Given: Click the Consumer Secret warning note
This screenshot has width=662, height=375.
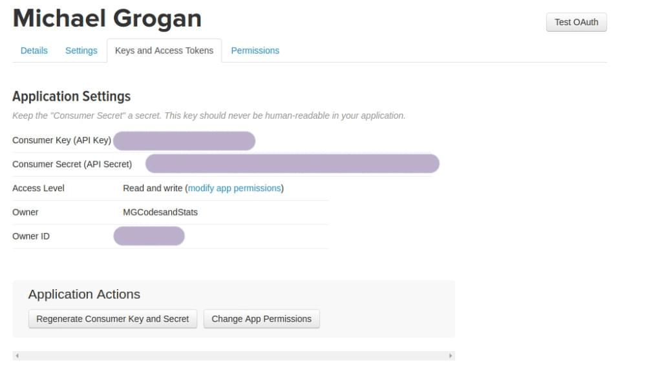Looking at the screenshot, I should tap(209, 116).
